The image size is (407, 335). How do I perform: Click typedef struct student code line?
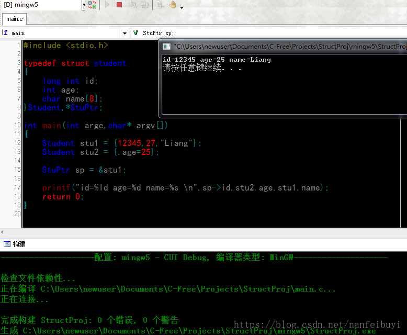pos(75,63)
